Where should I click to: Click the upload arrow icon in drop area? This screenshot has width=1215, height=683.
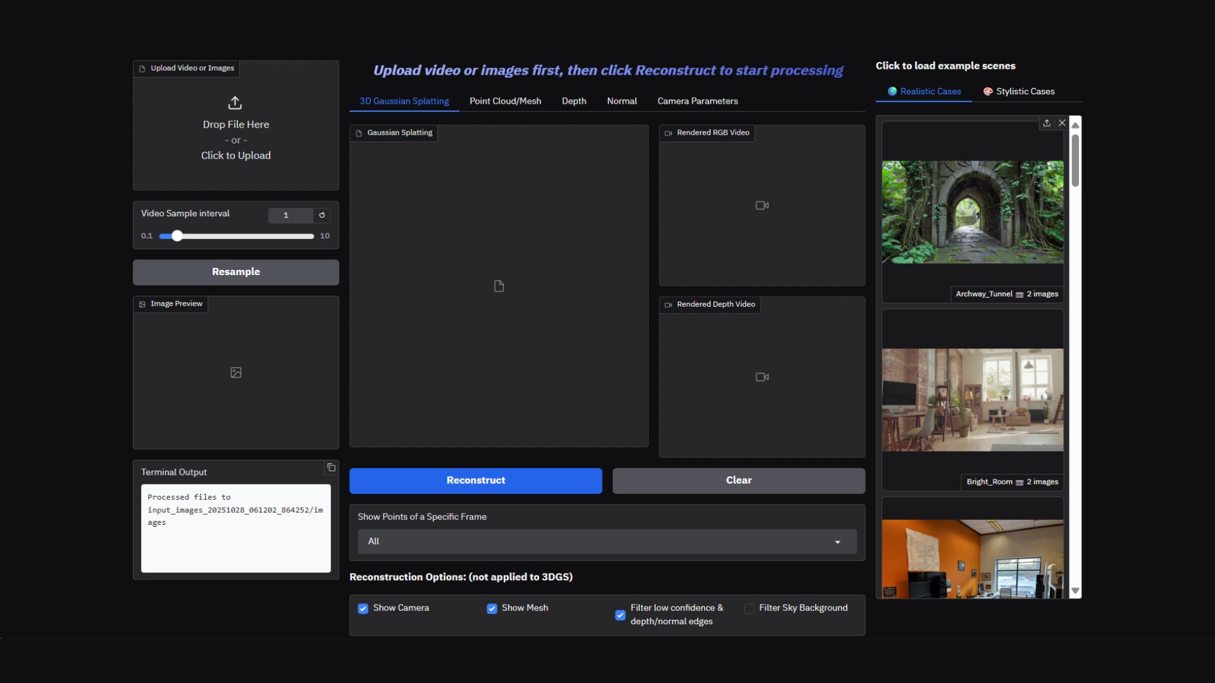tap(235, 102)
